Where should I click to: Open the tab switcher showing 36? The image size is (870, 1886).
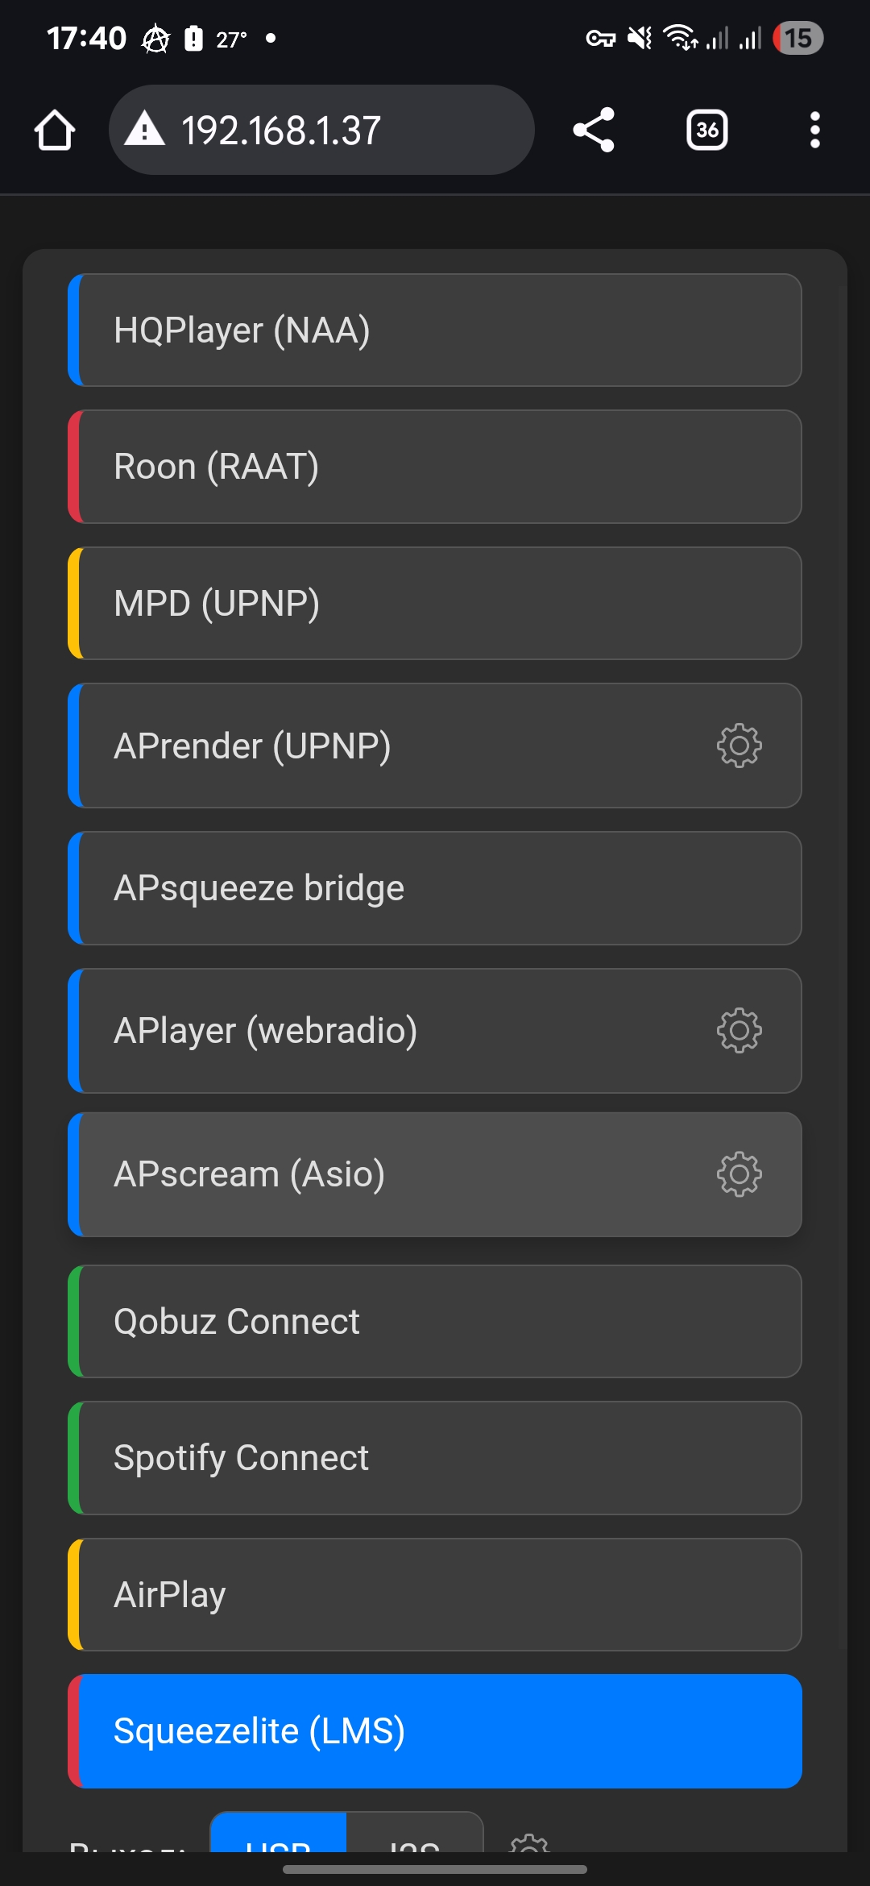(x=707, y=130)
